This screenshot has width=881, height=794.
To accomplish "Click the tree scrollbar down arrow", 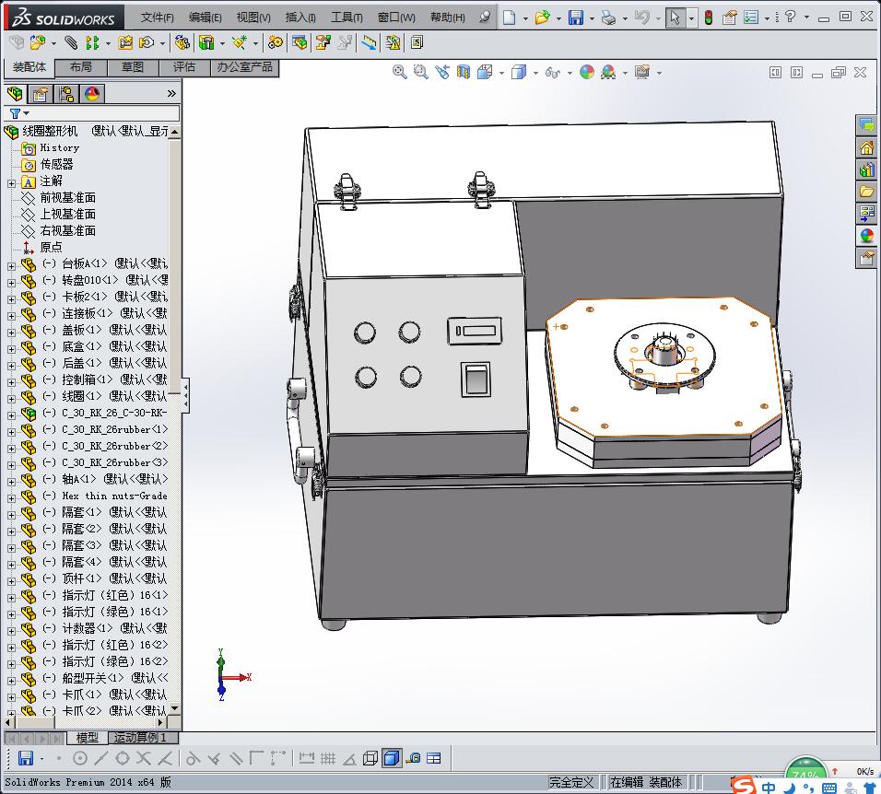I will click(x=175, y=708).
